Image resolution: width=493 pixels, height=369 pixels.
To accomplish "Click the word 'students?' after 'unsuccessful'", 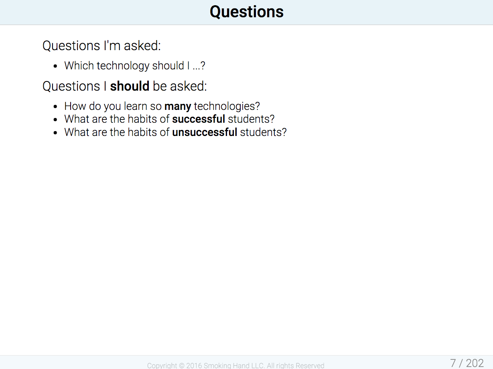I will click(264, 132).
